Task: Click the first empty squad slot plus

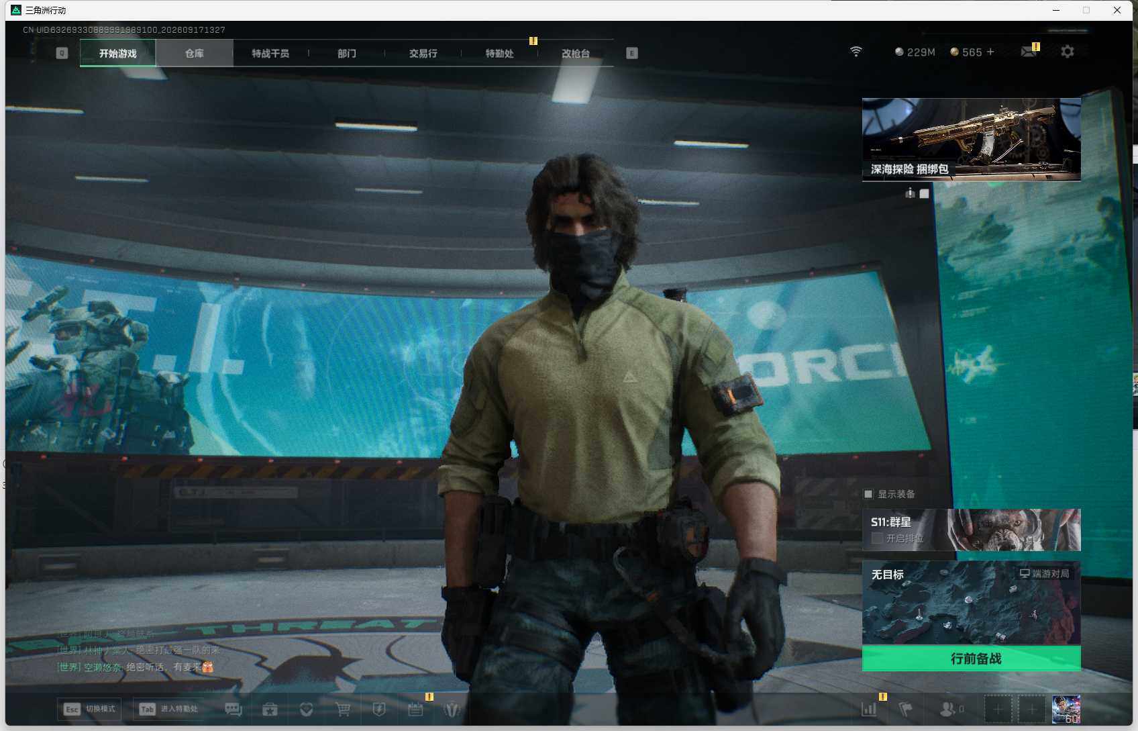Action: pos(998,709)
